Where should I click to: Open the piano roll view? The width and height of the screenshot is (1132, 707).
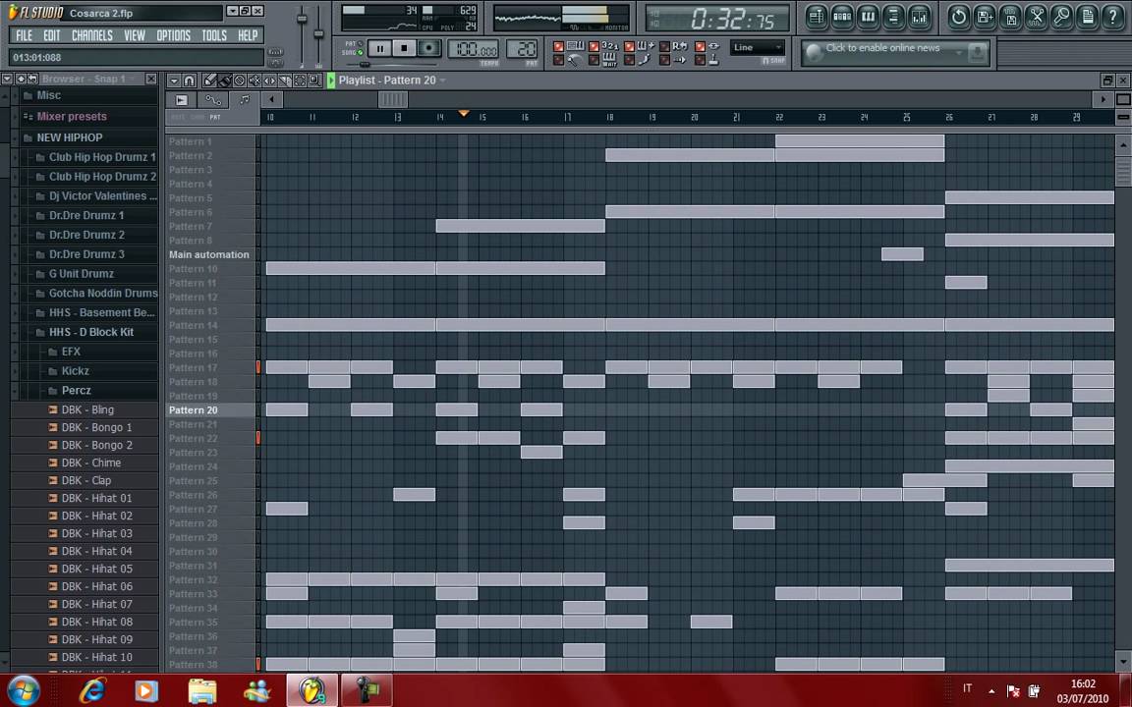pyautogui.click(x=868, y=17)
